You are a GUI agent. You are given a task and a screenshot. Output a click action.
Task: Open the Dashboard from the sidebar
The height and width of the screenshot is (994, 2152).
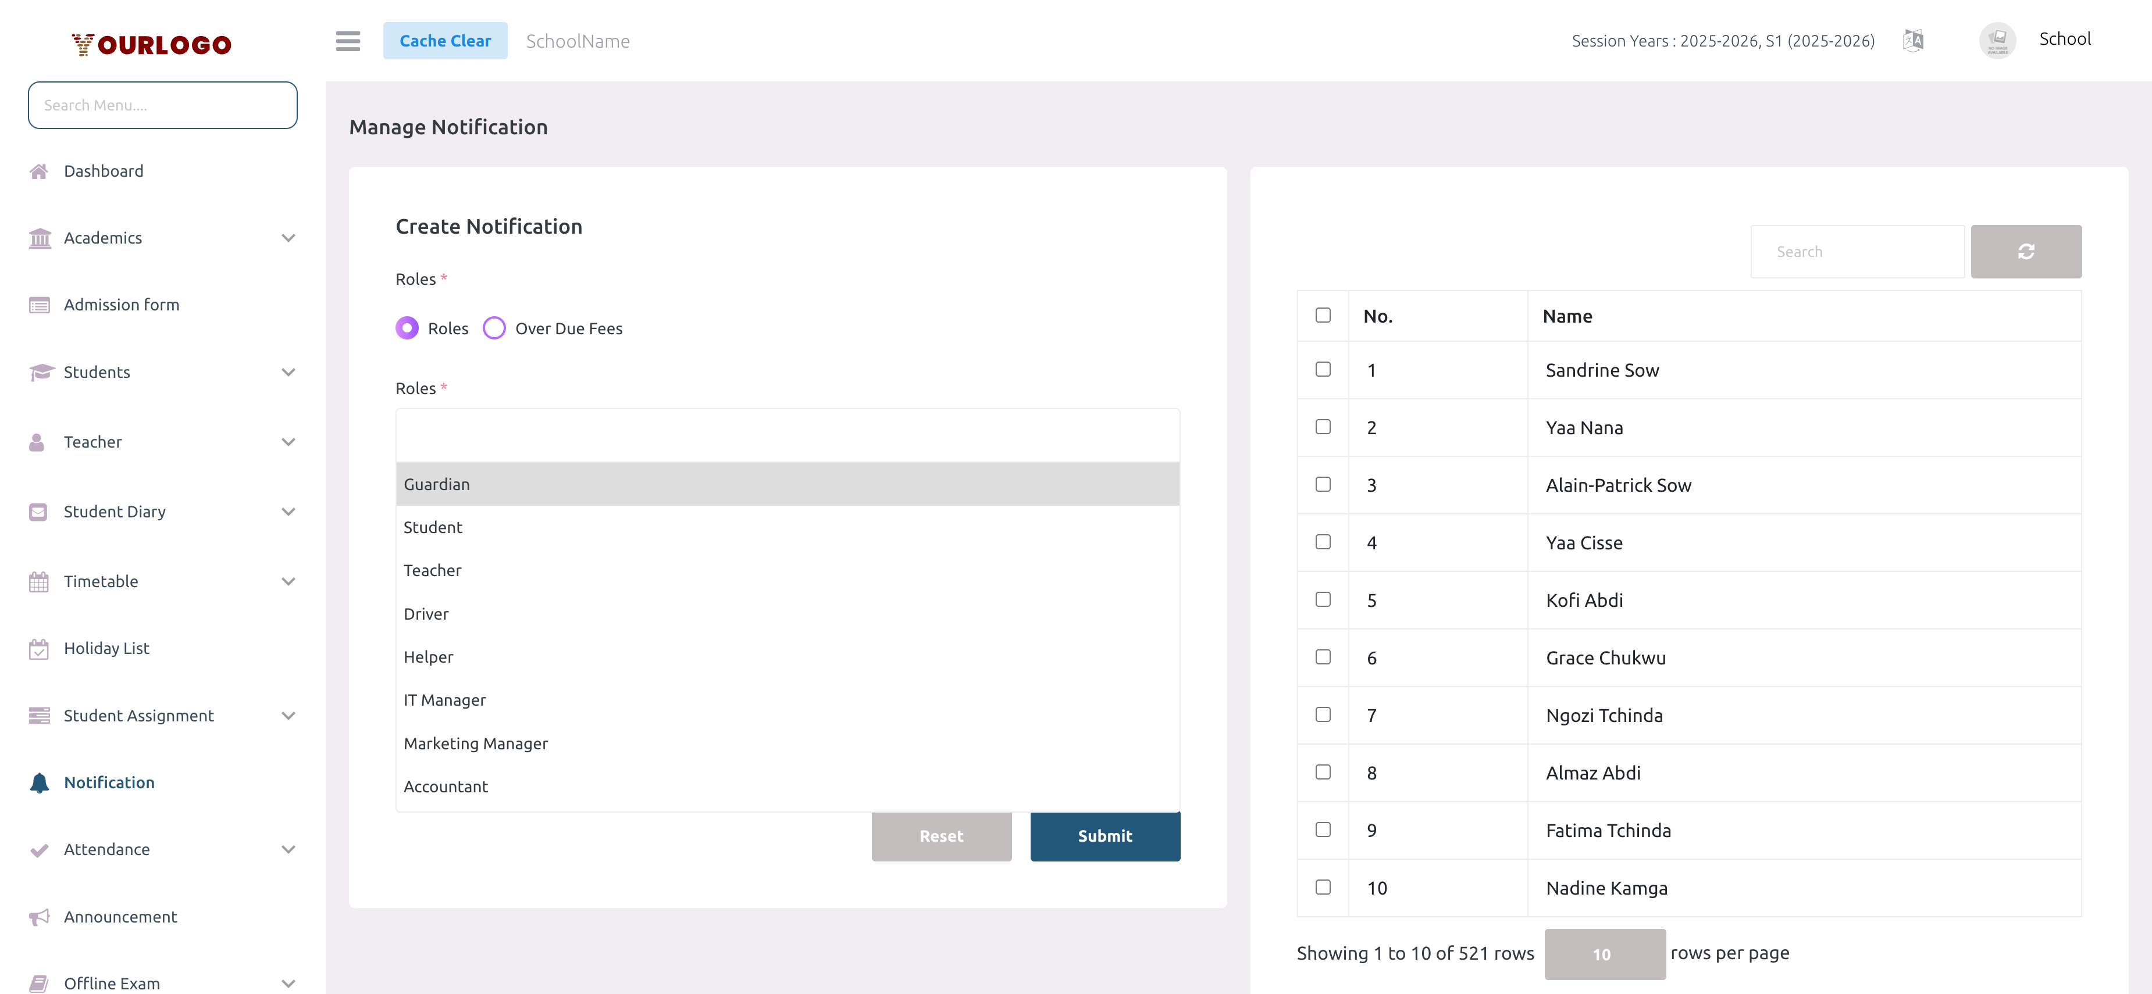(104, 170)
